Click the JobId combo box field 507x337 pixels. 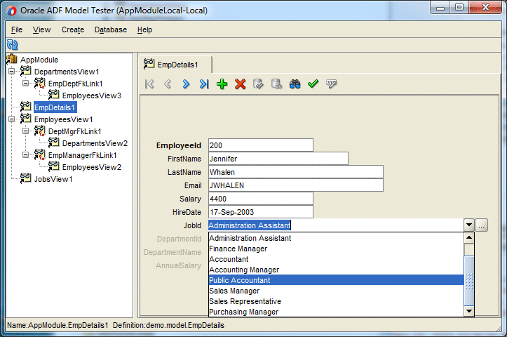(336, 225)
